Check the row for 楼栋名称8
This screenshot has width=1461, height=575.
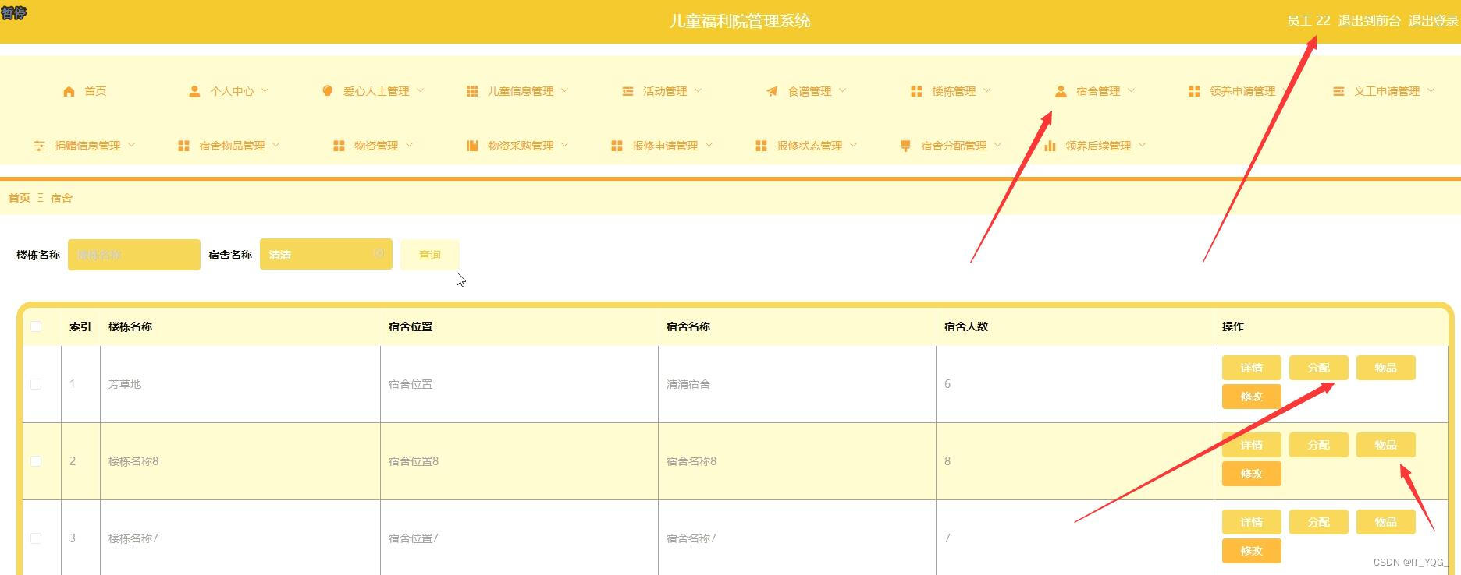[36, 461]
